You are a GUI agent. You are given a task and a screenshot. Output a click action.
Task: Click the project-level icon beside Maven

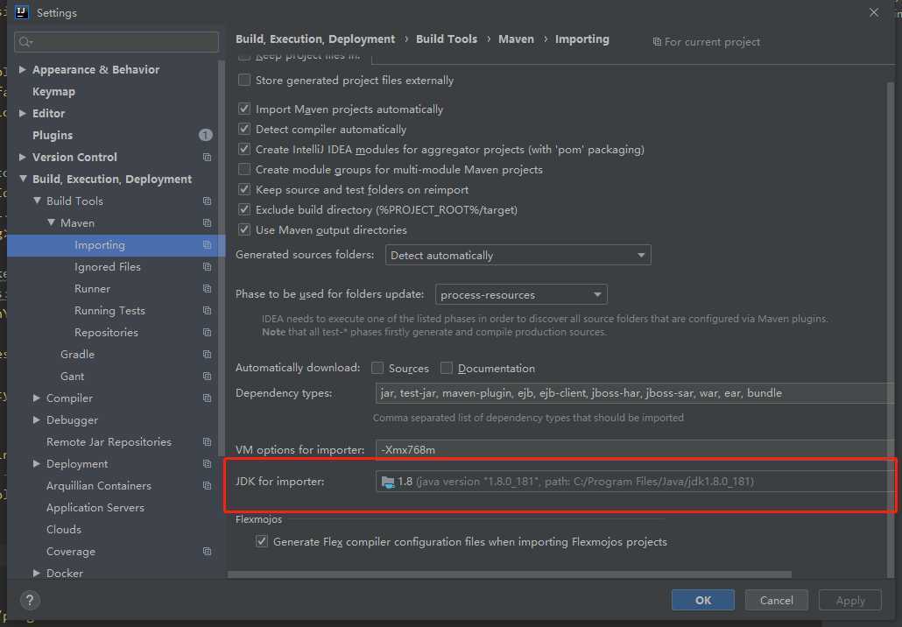pyautogui.click(x=207, y=222)
